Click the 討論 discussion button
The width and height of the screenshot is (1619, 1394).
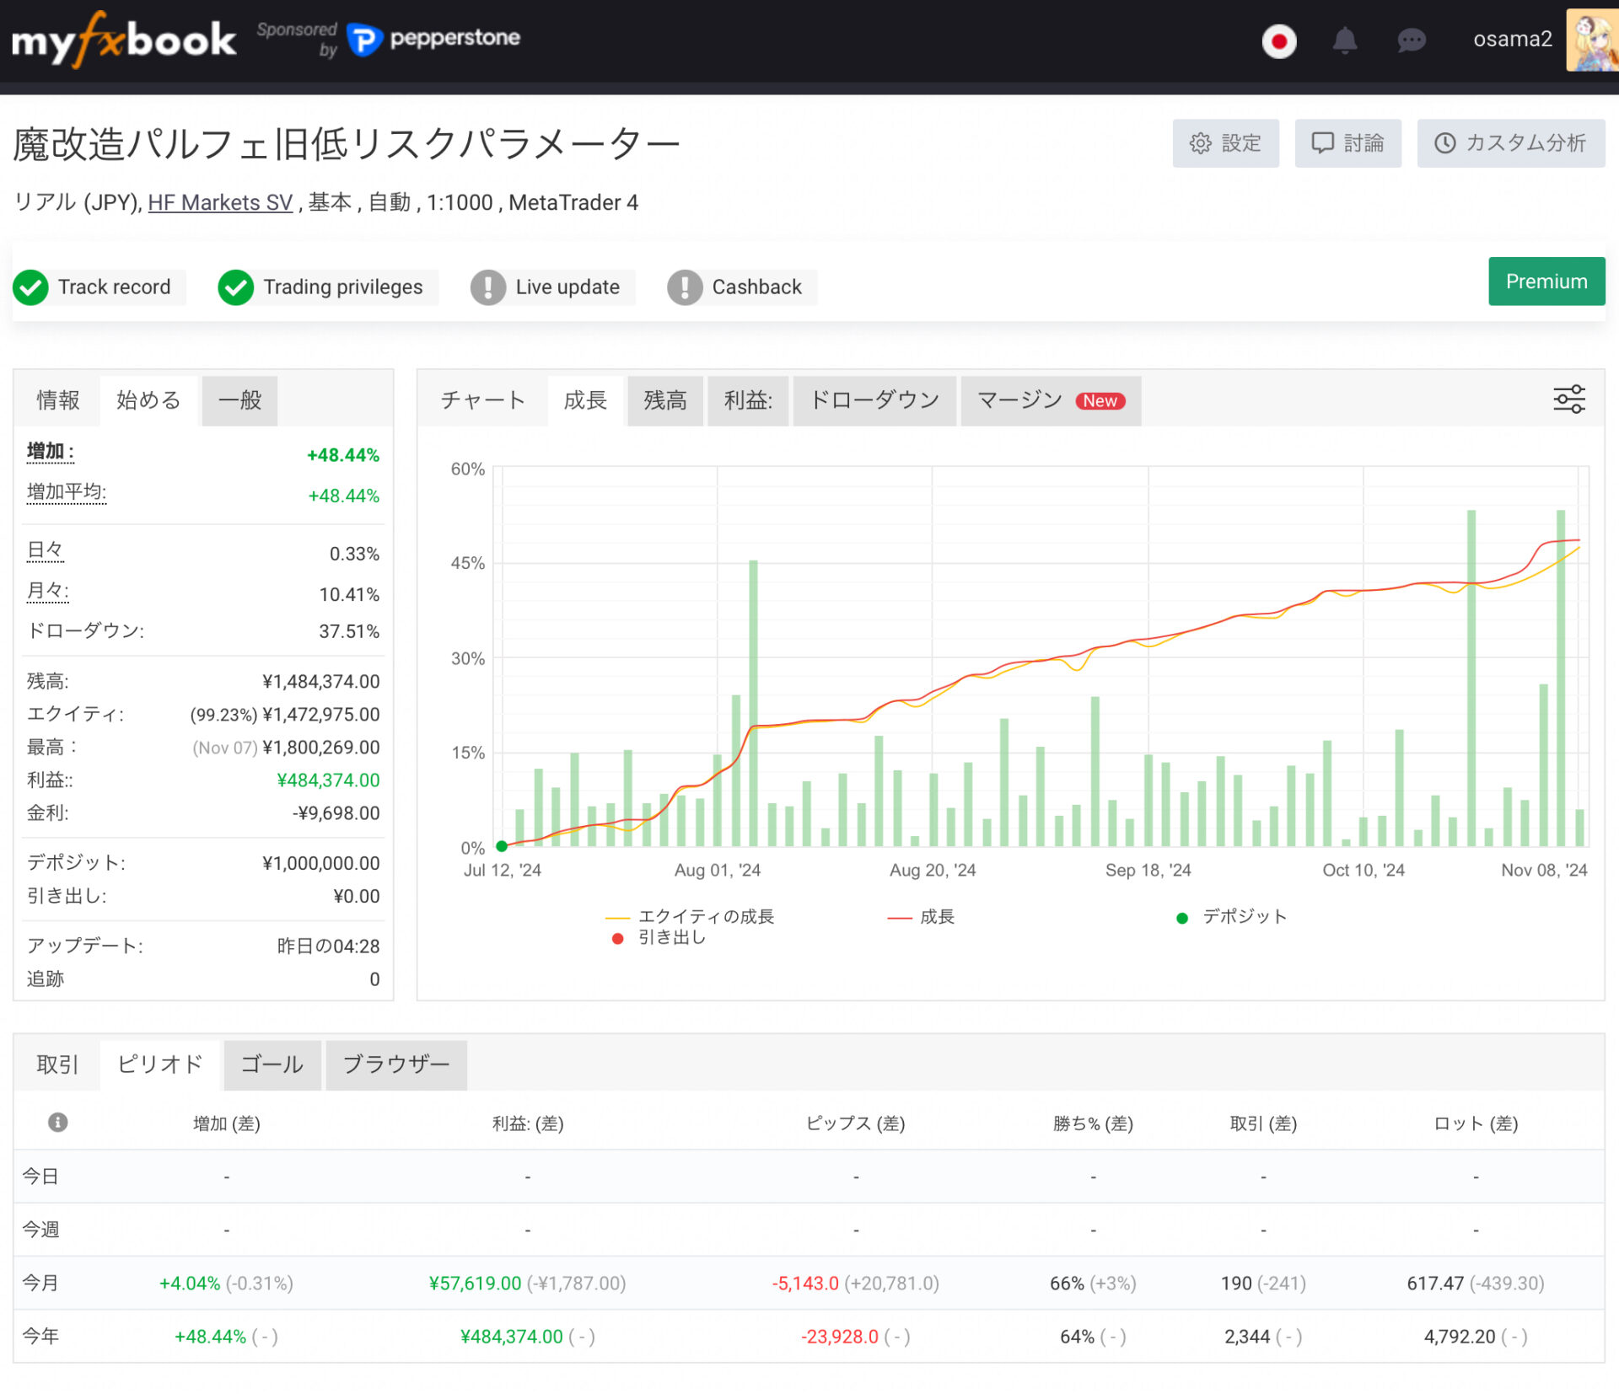pos(1347,143)
